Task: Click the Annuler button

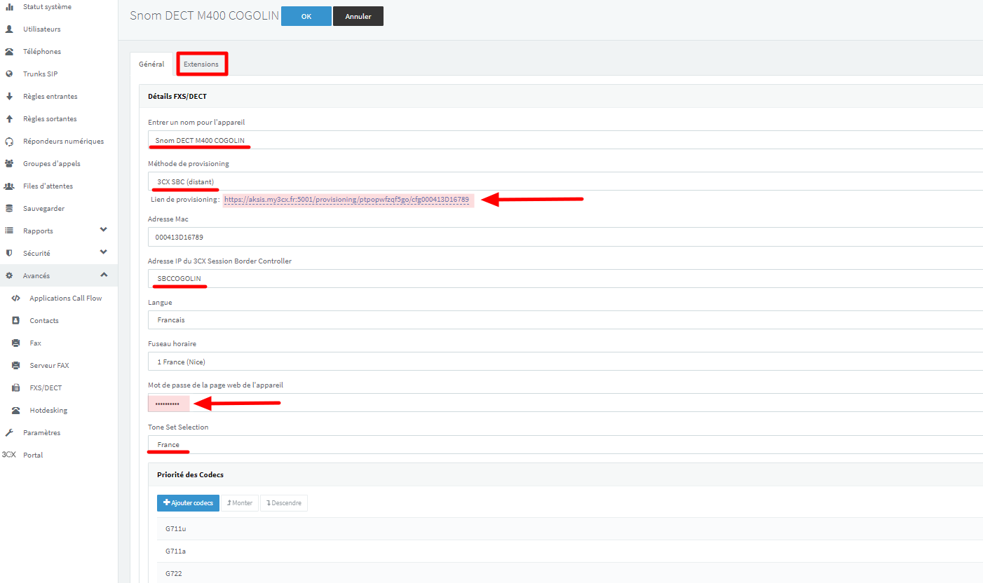Action: click(358, 16)
